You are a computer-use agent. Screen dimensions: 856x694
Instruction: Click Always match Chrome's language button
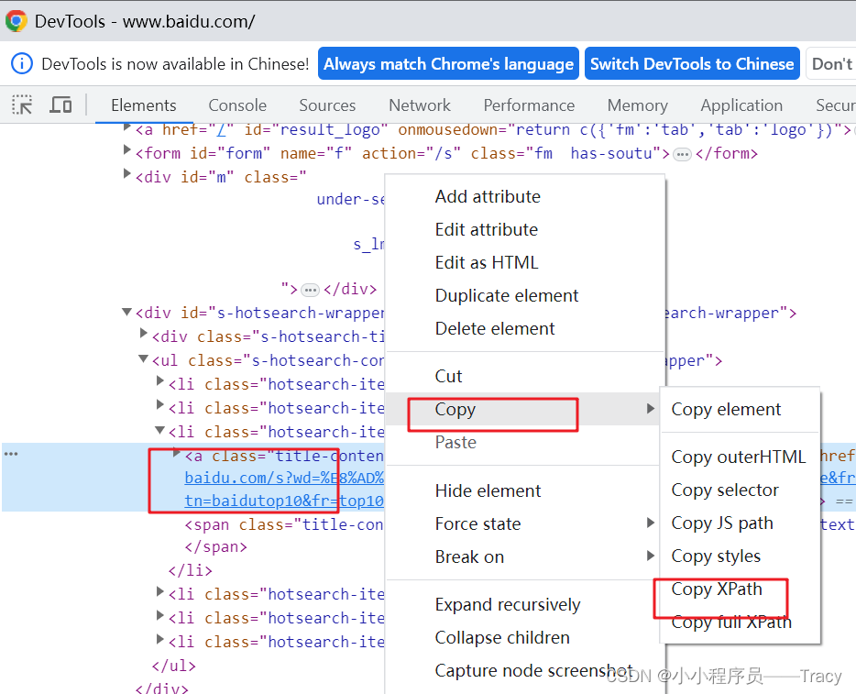[x=448, y=64]
